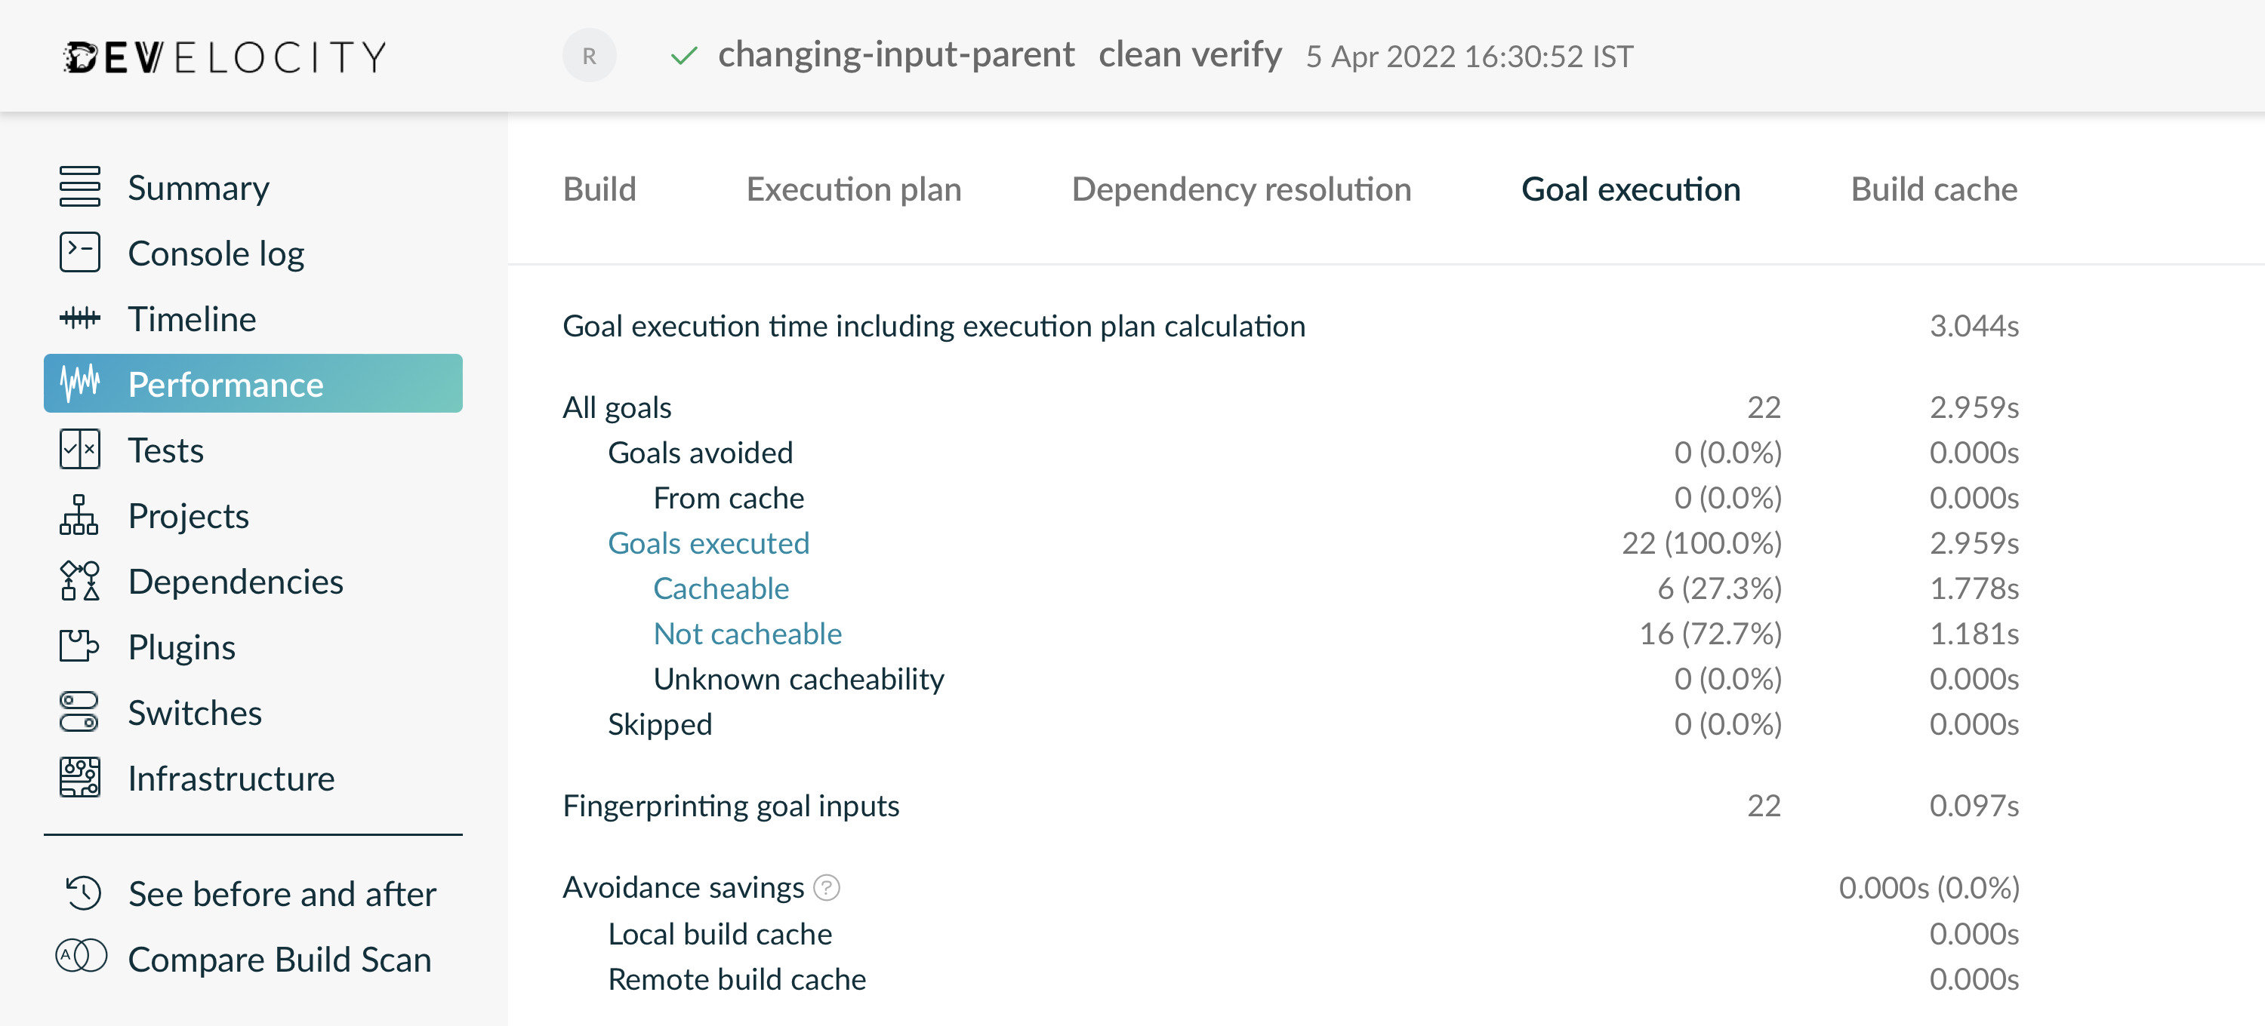2265x1026 pixels.
Task: Open the Goals executed link
Action: (x=709, y=543)
